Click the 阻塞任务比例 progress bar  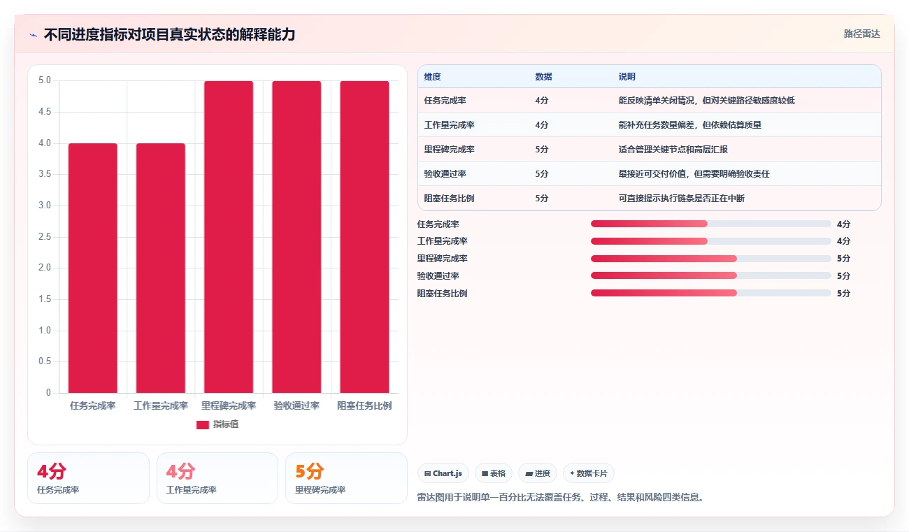[x=710, y=294]
